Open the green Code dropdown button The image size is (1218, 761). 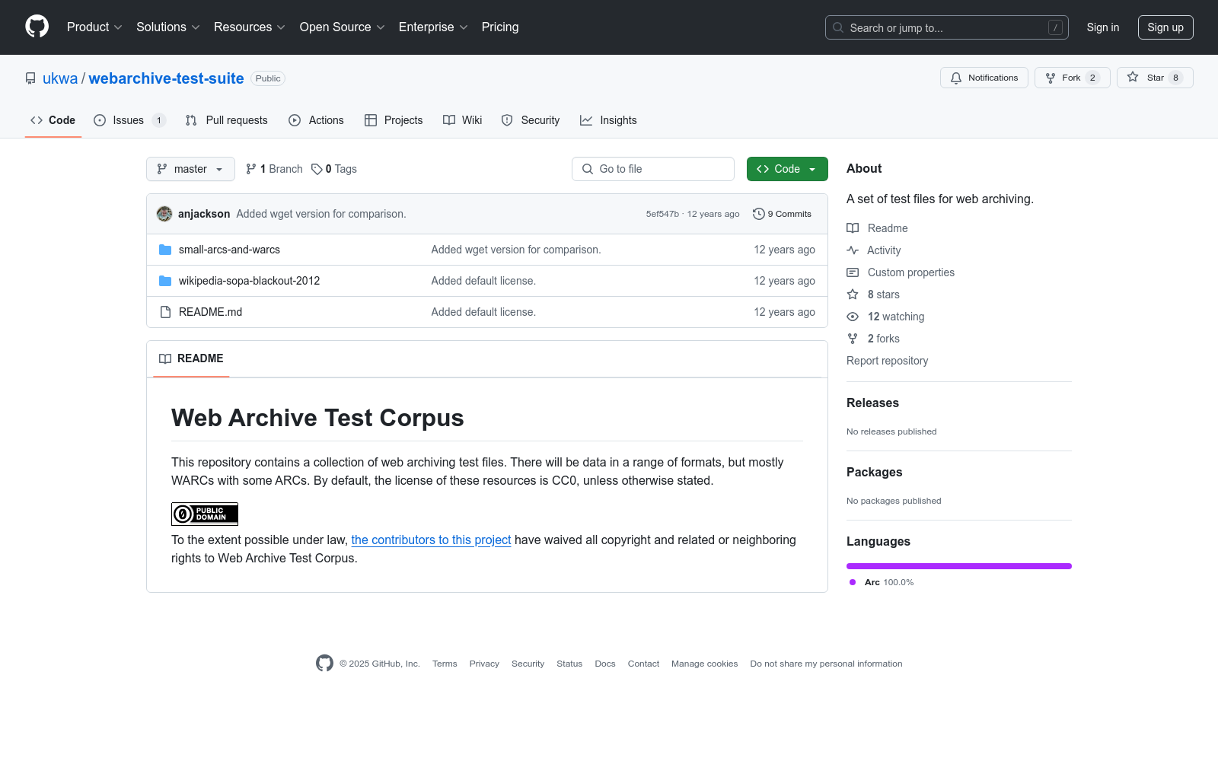787,169
